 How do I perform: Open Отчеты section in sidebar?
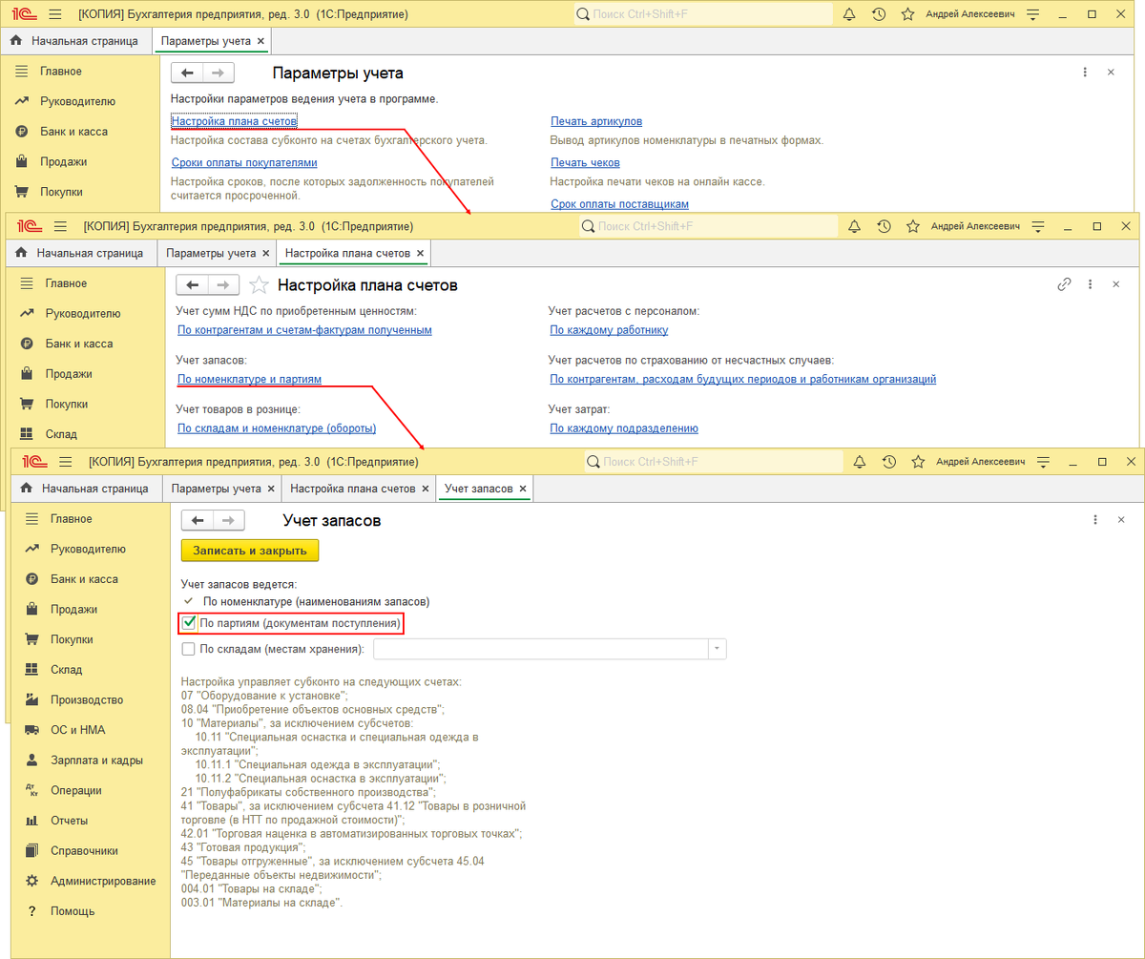tap(70, 821)
